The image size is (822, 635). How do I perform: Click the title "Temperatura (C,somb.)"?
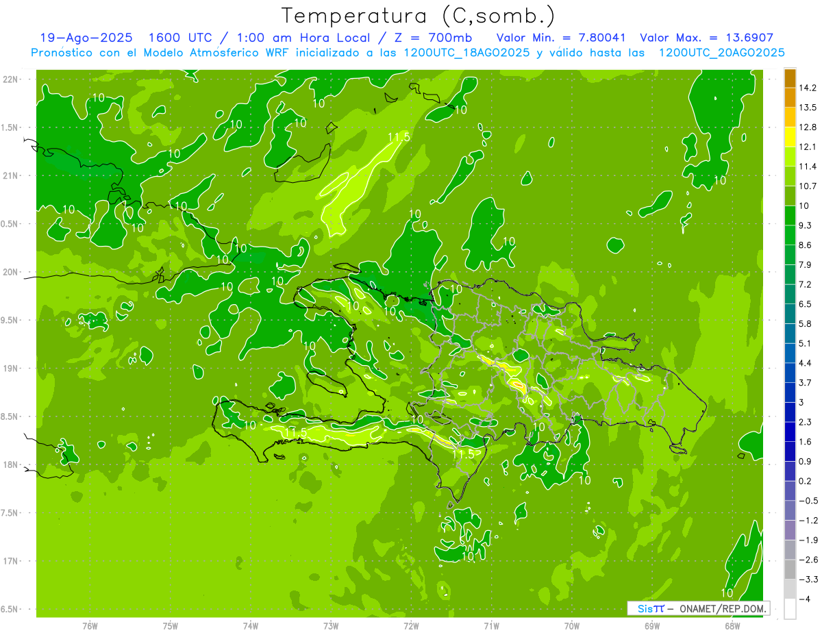point(418,15)
